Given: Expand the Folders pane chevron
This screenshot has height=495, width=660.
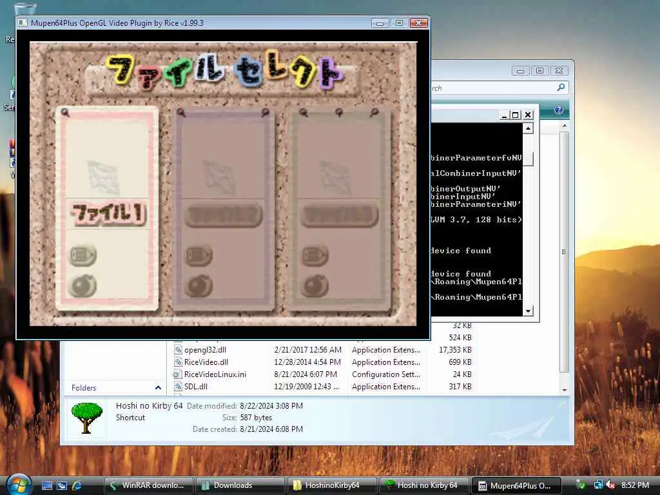Looking at the screenshot, I should (x=158, y=387).
